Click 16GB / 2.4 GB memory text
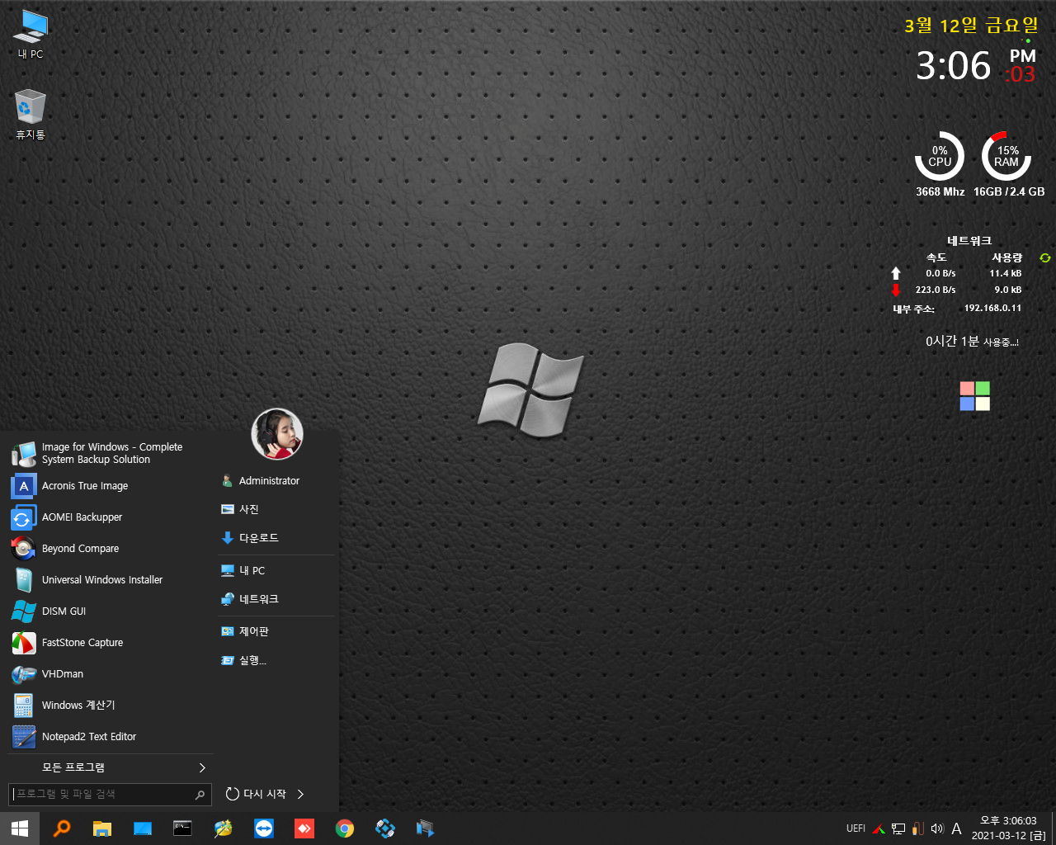This screenshot has height=845, width=1056. click(x=1009, y=191)
